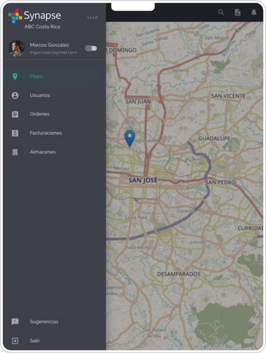Image resolution: width=266 pixels, height=353 pixels.
Task: Click the blue map marker pin
Action: pyautogui.click(x=130, y=139)
